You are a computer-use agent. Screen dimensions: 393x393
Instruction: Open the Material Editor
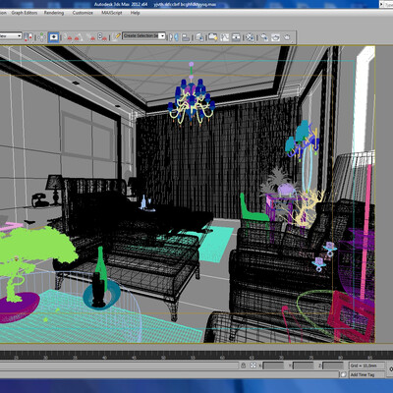(x=250, y=37)
